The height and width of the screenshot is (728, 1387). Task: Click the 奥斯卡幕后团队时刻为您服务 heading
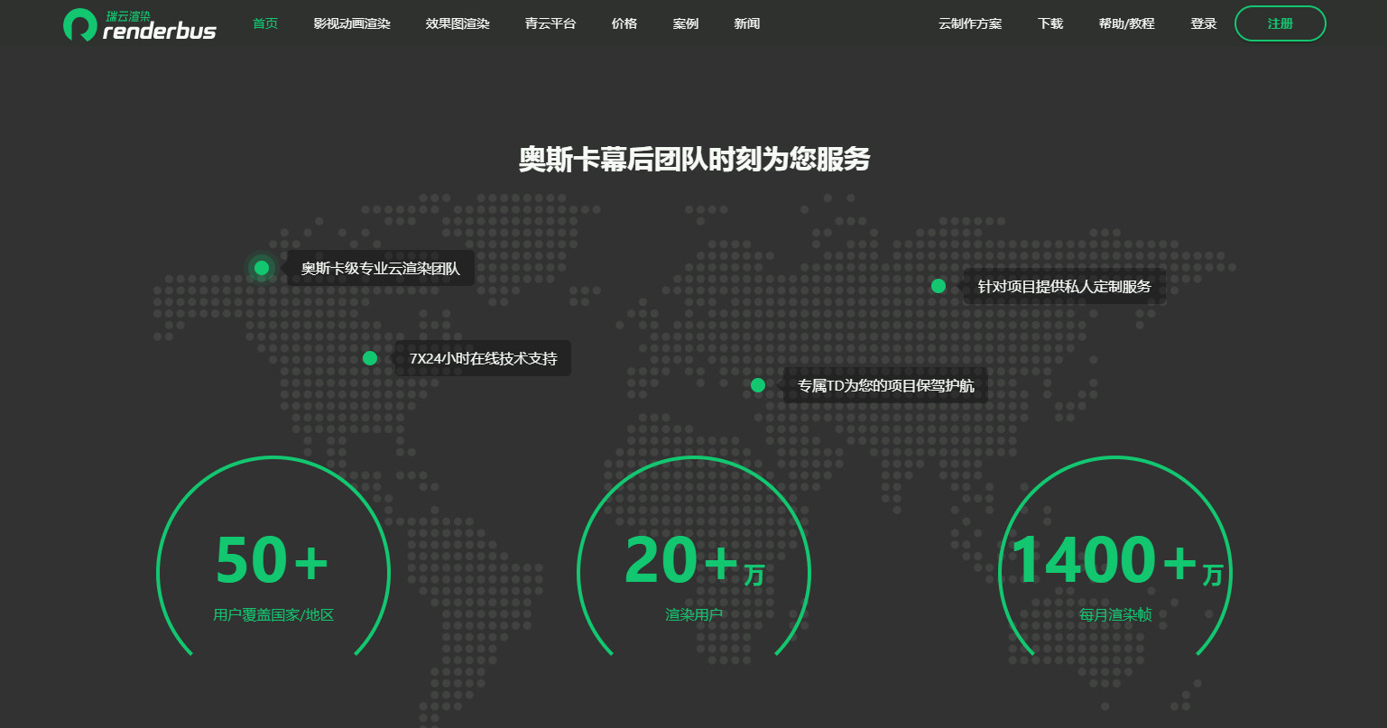click(694, 159)
